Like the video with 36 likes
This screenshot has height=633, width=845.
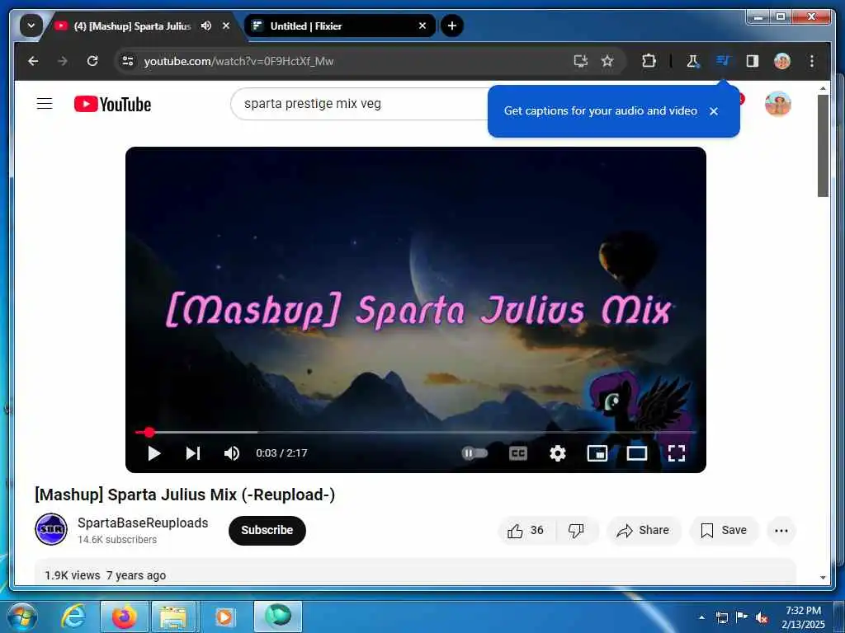point(526,530)
